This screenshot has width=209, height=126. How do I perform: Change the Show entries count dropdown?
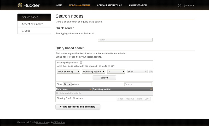coord(67,84)
